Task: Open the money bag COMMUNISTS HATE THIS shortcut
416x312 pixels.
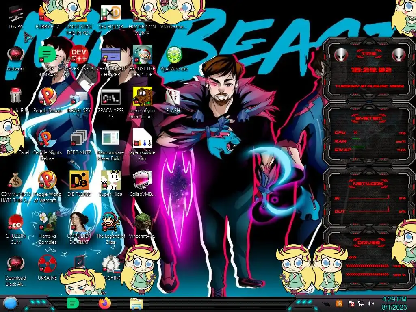Action: (x=16, y=187)
